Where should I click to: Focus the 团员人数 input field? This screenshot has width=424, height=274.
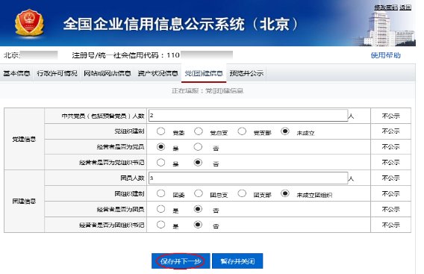(x=248, y=178)
